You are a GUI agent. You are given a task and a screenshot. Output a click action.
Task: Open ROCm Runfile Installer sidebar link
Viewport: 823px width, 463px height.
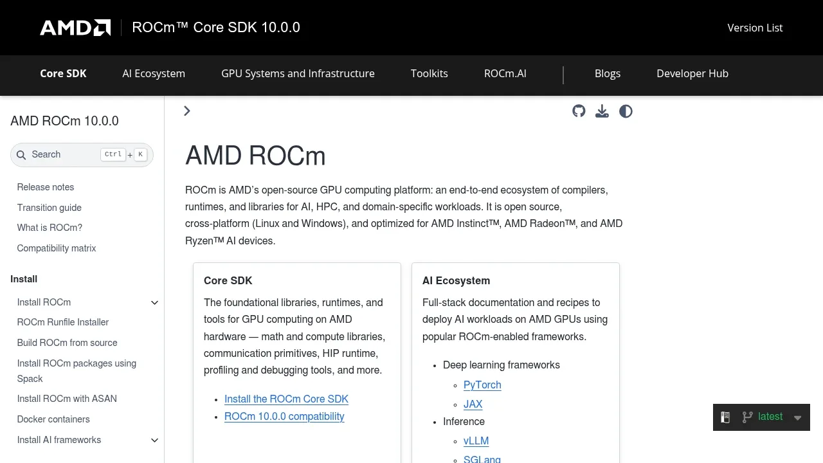[63, 322]
